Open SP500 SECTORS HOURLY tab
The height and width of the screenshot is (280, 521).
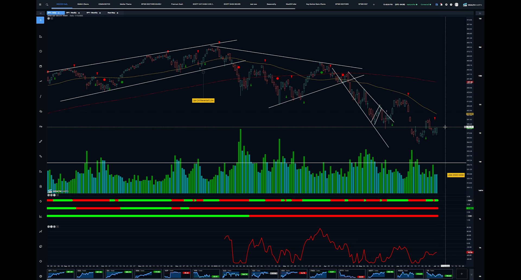pyautogui.click(x=151, y=4)
